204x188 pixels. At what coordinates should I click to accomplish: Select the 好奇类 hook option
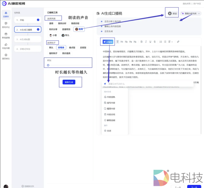point(61,47)
